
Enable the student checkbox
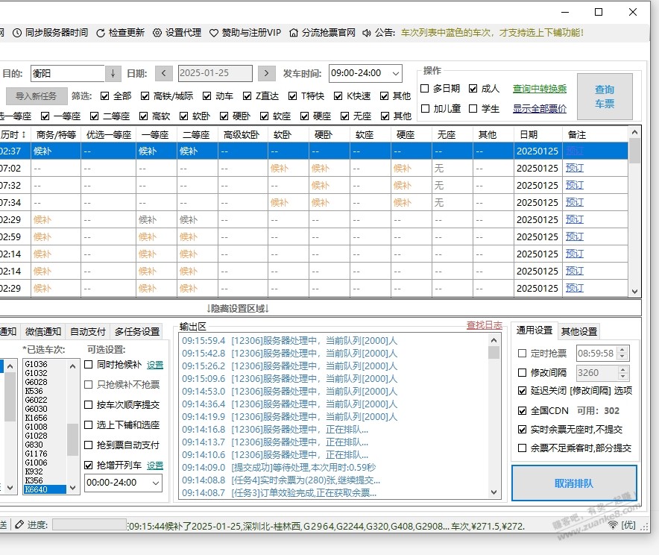coord(473,108)
